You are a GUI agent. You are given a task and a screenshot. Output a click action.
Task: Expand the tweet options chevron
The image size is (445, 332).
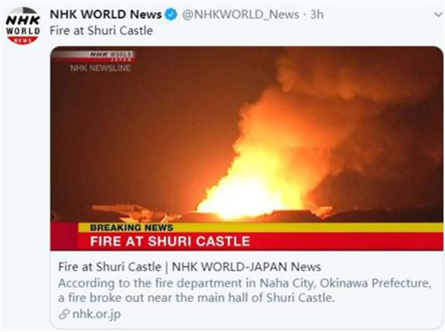tap(438, 14)
